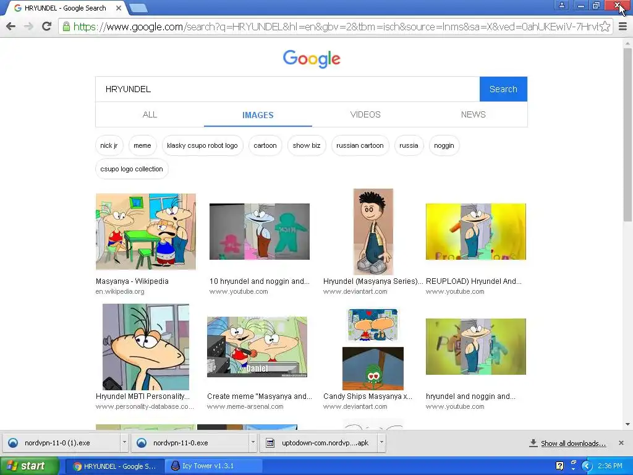Open the Chrome hamburger menu
The height and width of the screenshot is (475, 633).
point(623,27)
